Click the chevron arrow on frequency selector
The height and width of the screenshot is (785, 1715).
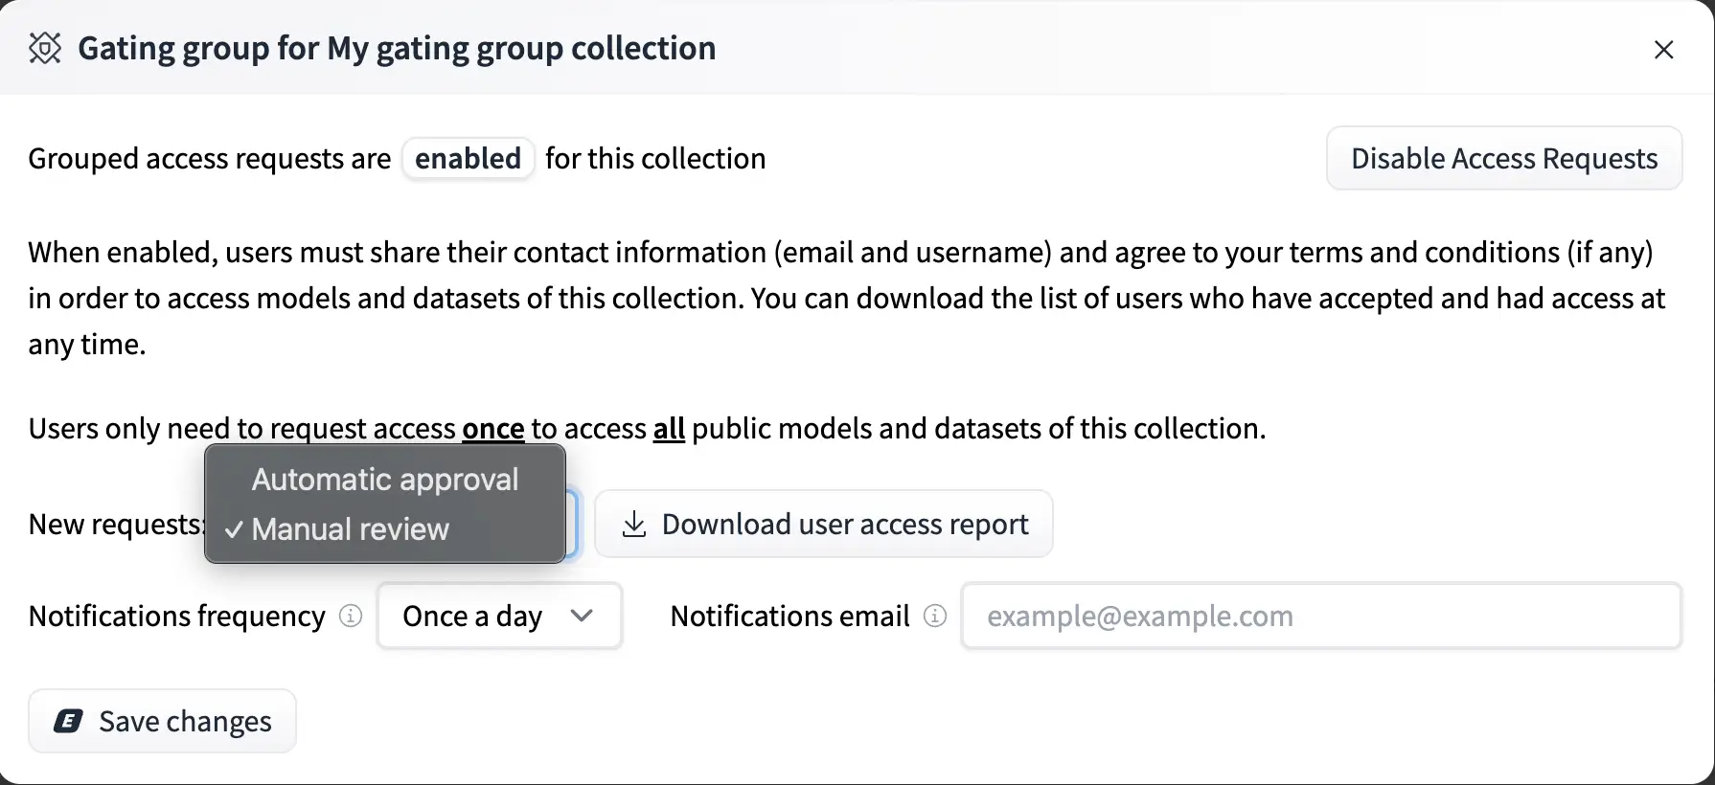[582, 616]
